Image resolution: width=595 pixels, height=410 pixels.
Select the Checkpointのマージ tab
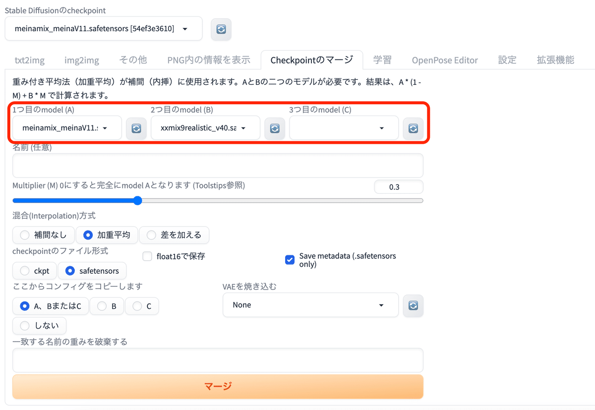[312, 60]
